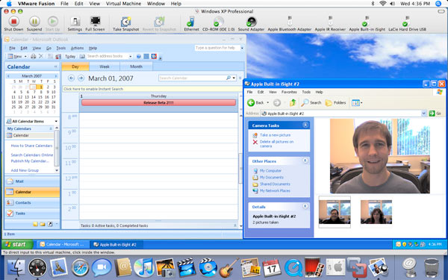Open How to Share Calendars link

point(31,146)
